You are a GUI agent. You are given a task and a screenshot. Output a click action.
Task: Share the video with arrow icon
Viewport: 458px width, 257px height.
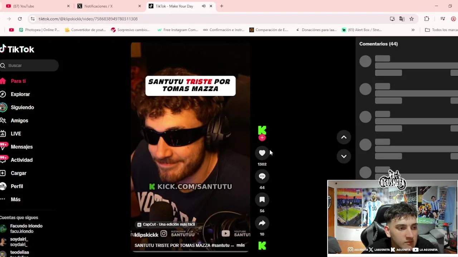[x=262, y=223]
